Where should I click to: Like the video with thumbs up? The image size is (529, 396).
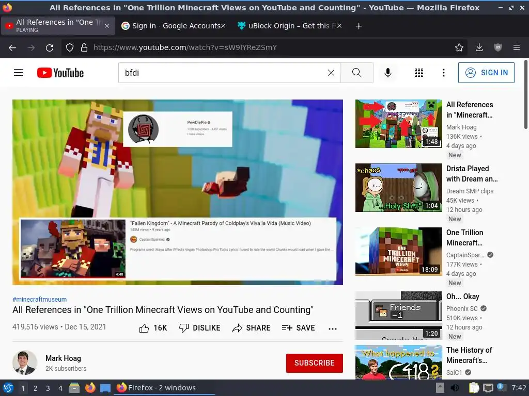pyautogui.click(x=153, y=328)
